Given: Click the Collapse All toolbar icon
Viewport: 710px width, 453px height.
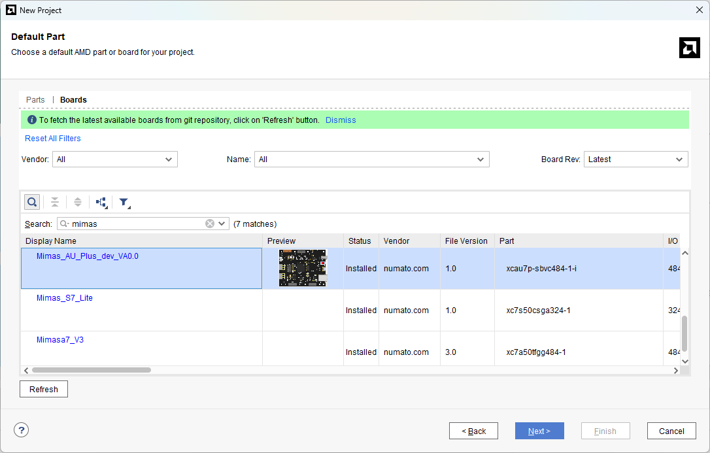Looking at the screenshot, I should (55, 202).
